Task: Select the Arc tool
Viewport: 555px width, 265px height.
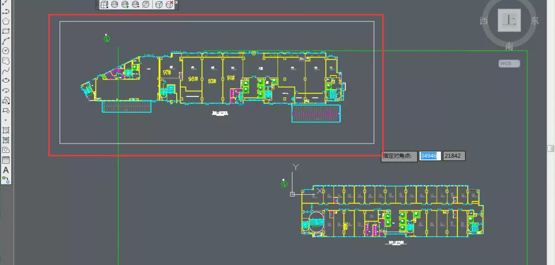Action: click(x=6, y=41)
